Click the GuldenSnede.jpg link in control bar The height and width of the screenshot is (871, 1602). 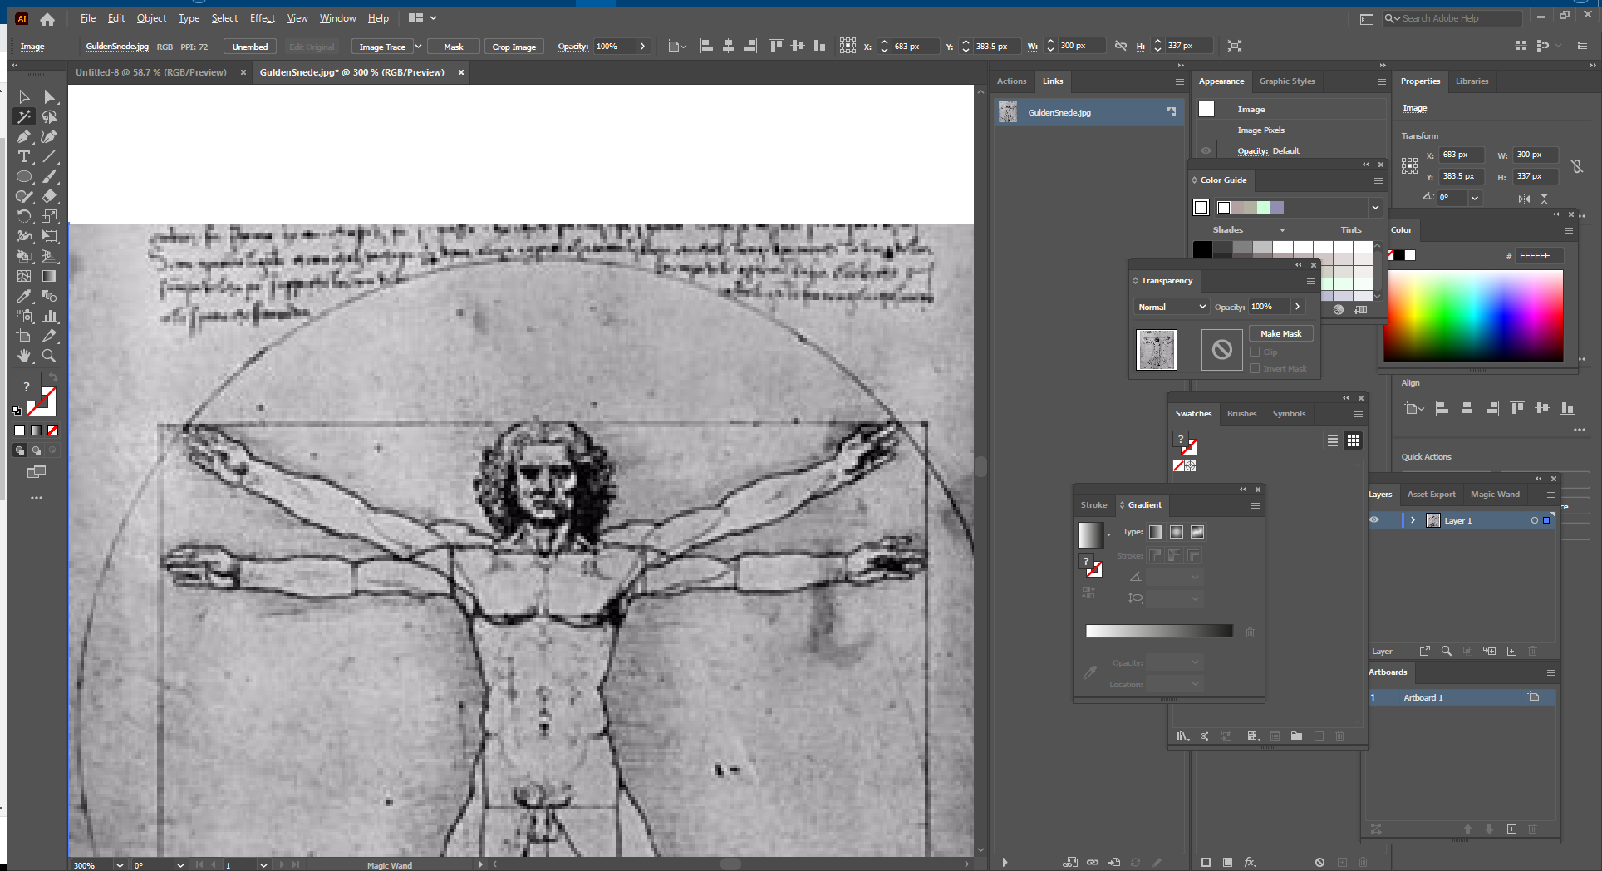click(x=117, y=47)
